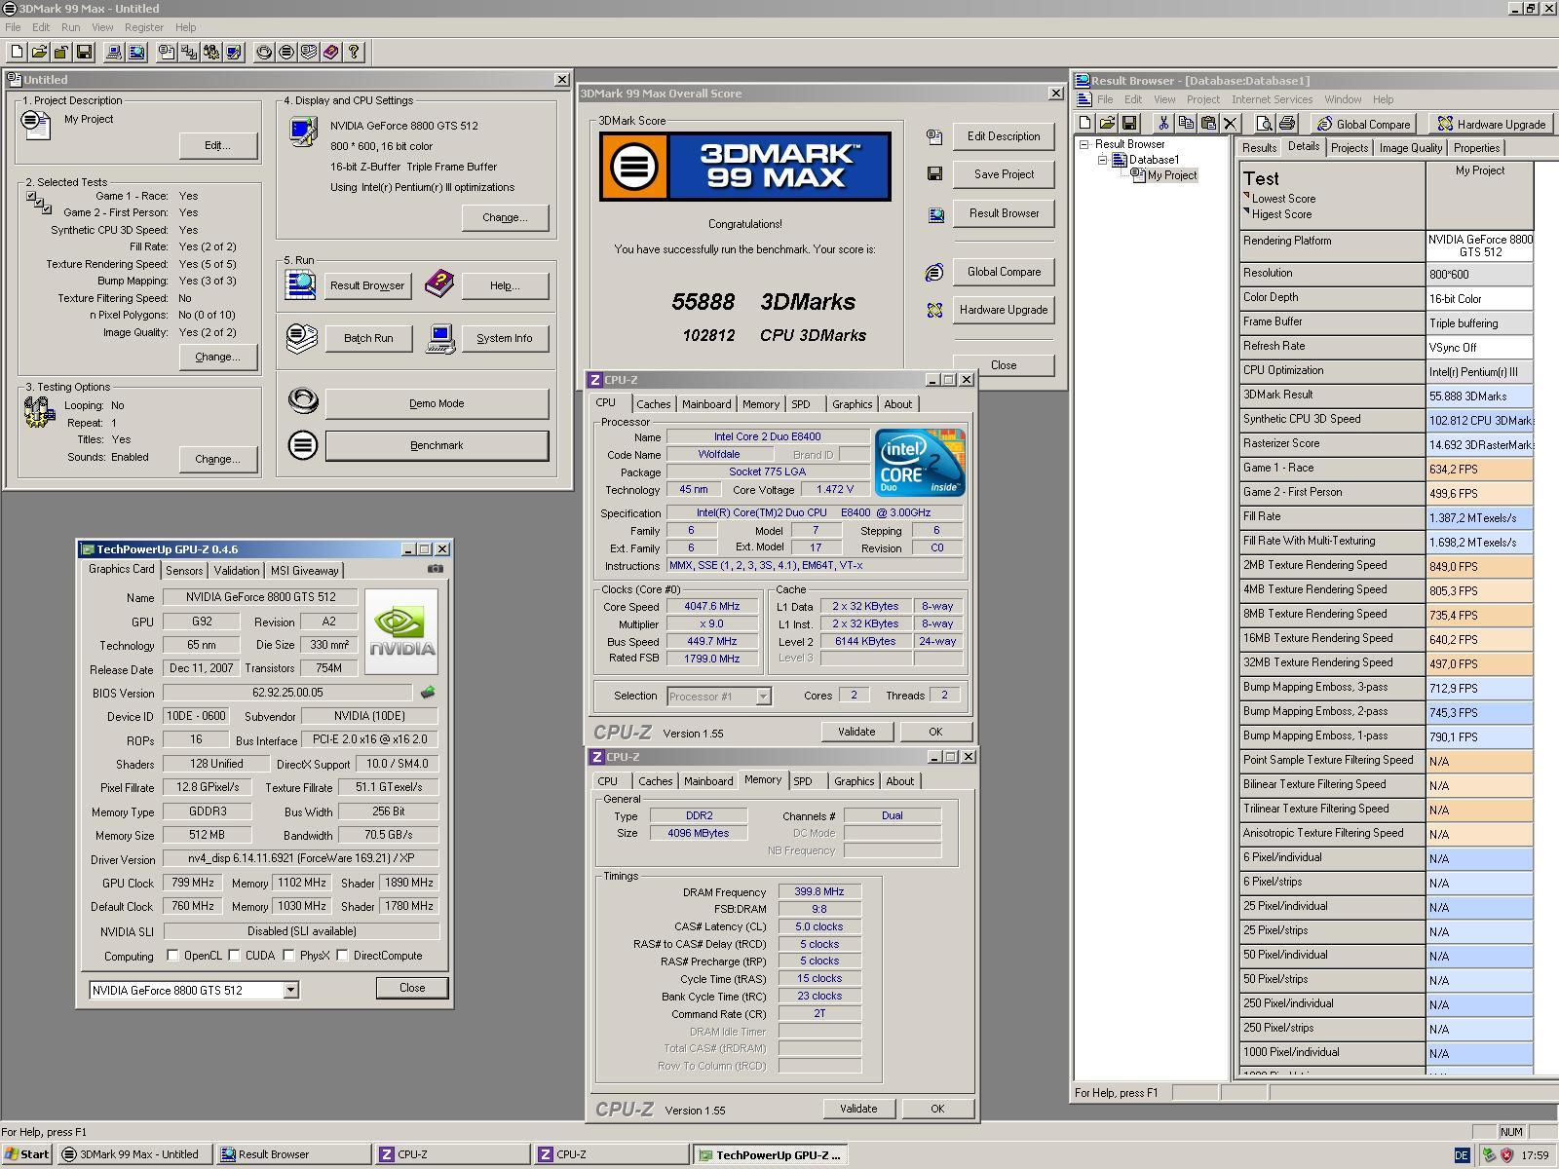Enable the OpenCL checkbox in GPU-Z
The height and width of the screenshot is (1169, 1559).
tap(173, 956)
